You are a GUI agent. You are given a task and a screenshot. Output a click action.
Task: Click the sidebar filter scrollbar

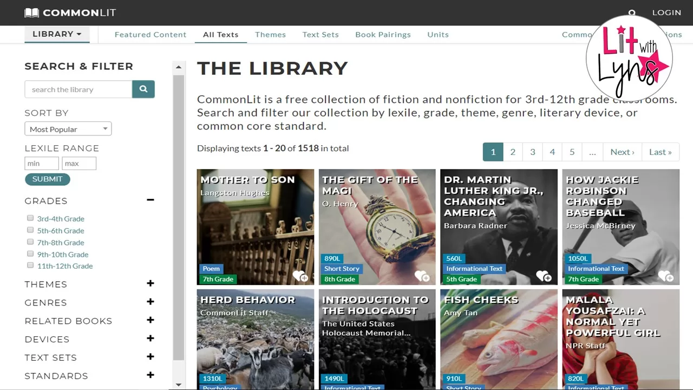click(178, 217)
